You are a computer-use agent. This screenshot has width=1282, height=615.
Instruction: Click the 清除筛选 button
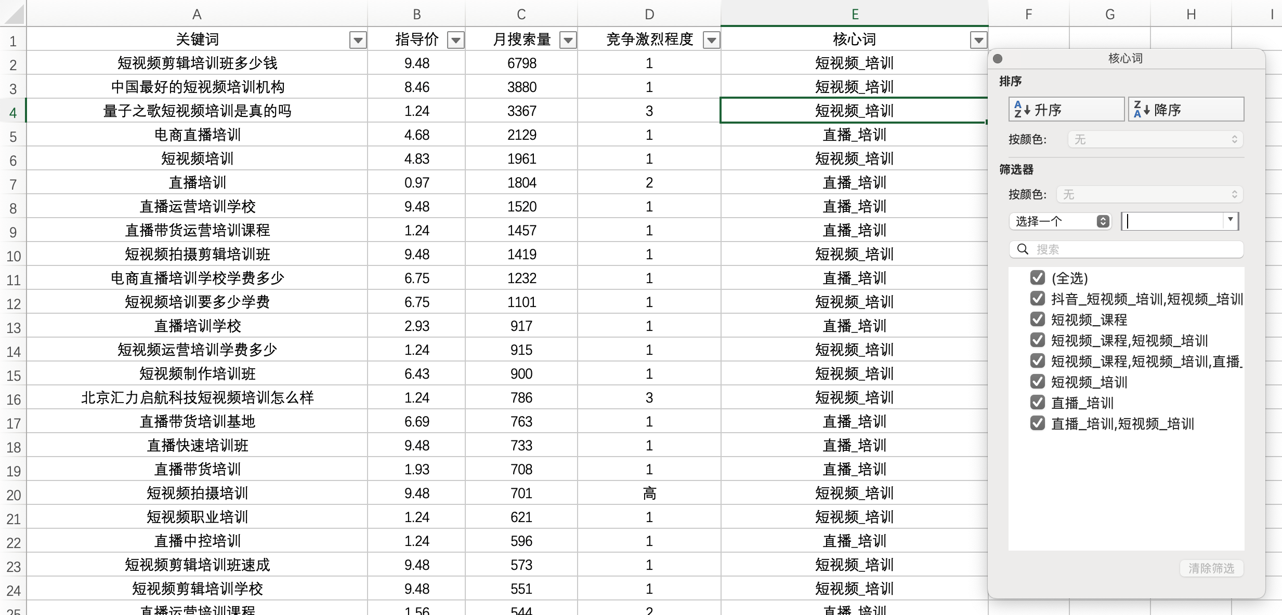(1211, 568)
